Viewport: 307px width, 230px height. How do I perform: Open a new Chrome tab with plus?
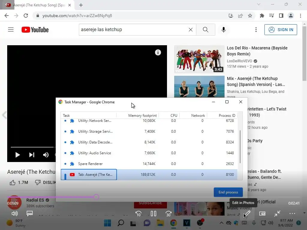(81, 5)
